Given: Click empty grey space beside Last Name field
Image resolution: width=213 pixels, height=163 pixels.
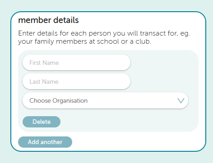Looking at the screenshot, I should click(164, 81).
